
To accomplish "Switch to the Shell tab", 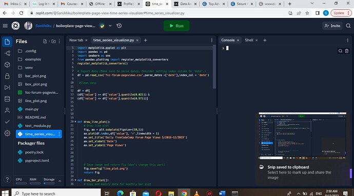I will 249,40.
